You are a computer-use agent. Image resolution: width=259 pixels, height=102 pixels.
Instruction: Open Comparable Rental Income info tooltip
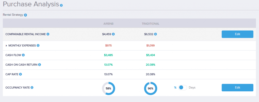[x=48, y=34]
